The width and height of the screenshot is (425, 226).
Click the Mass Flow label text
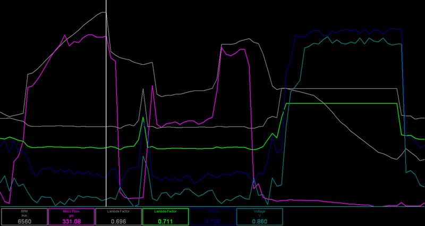pyautogui.click(x=71, y=211)
